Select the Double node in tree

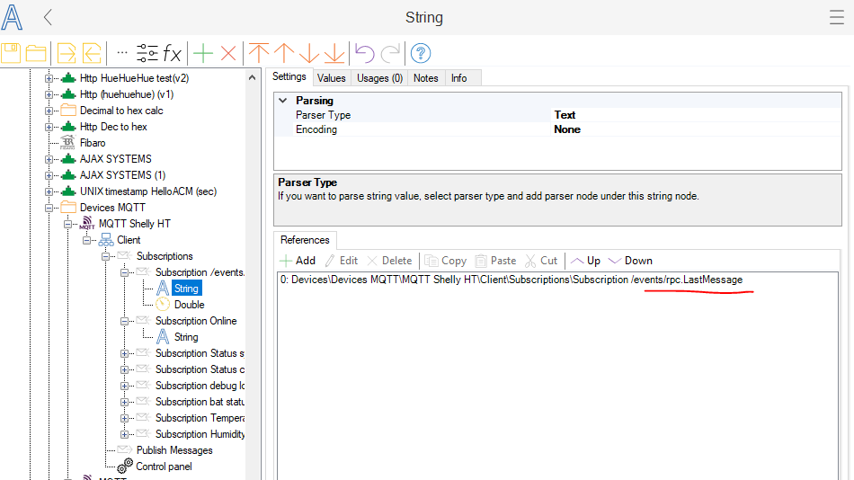pyautogui.click(x=189, y=305)
